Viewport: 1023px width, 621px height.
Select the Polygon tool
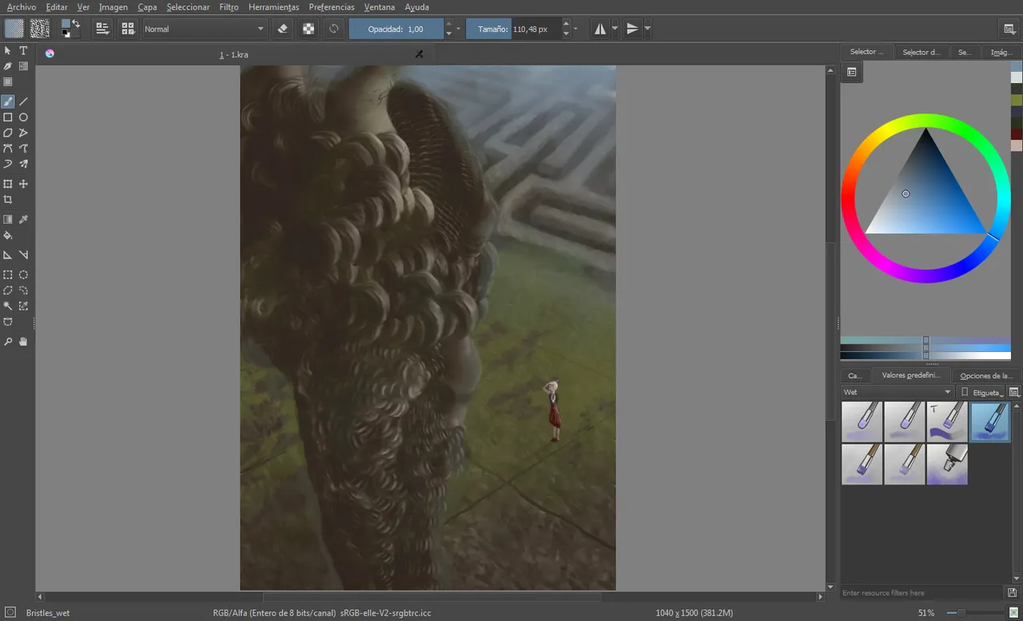point(8,133)
